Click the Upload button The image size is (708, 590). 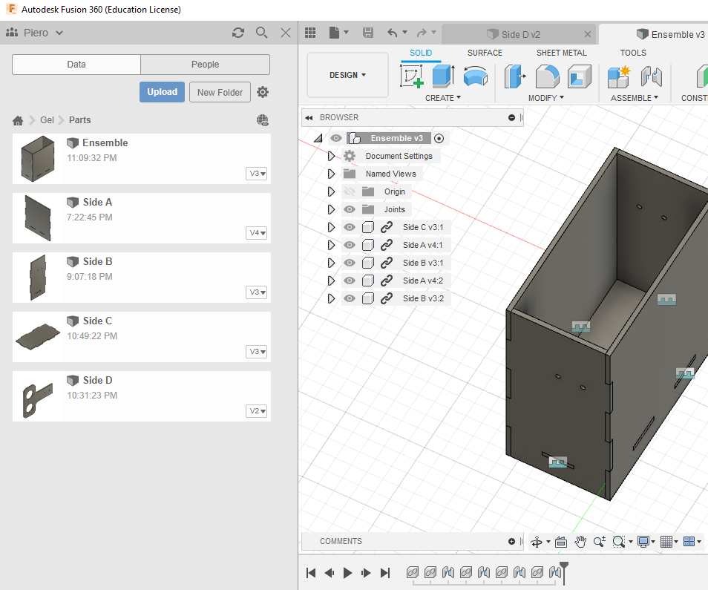pos(162,92)
